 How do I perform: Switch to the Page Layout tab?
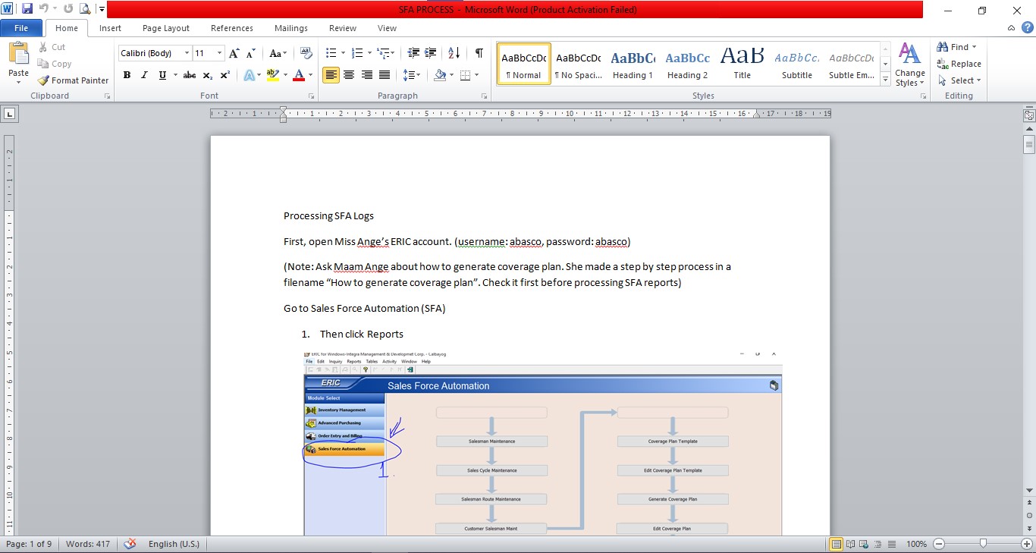166,28
